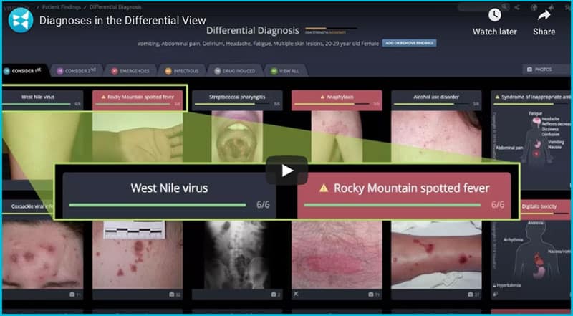The width and height of the screenshot is (573, 316).
Task: Switch to the Consider 1st tab
Action: click(21, 71)
